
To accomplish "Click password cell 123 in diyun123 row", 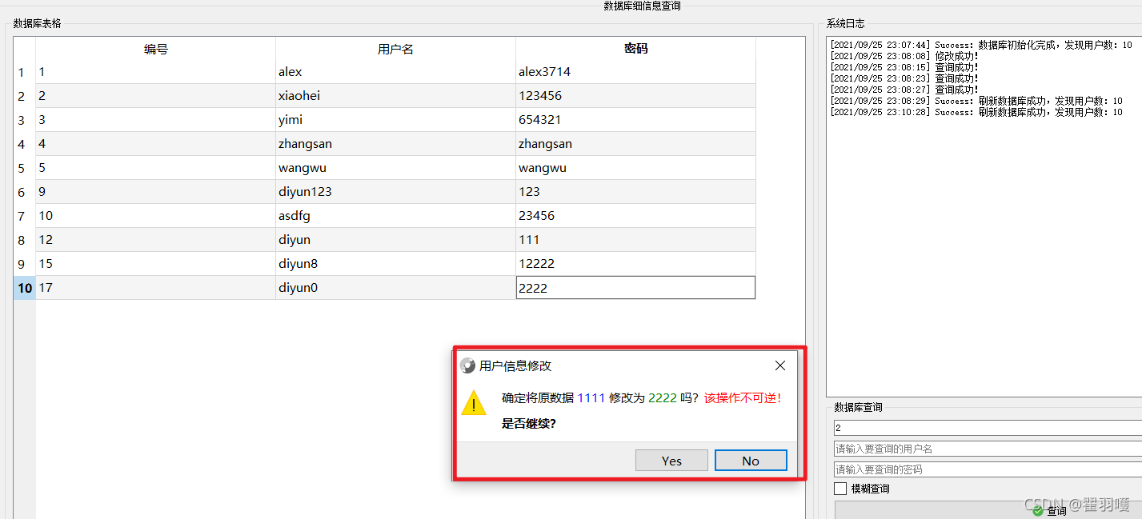I will coord(635,192).
